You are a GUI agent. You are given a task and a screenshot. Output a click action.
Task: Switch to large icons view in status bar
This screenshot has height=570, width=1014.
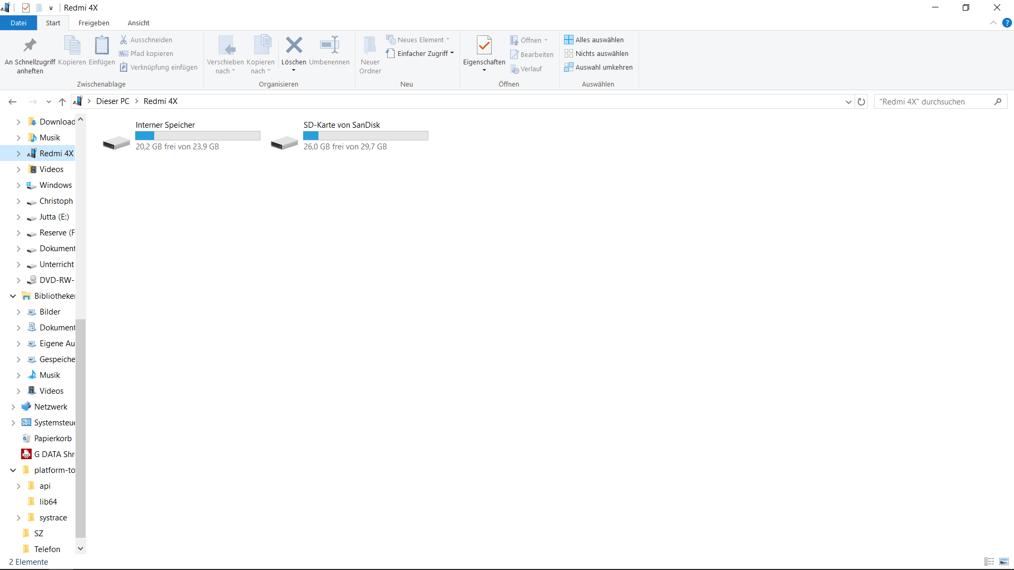tap(1004, 562)
